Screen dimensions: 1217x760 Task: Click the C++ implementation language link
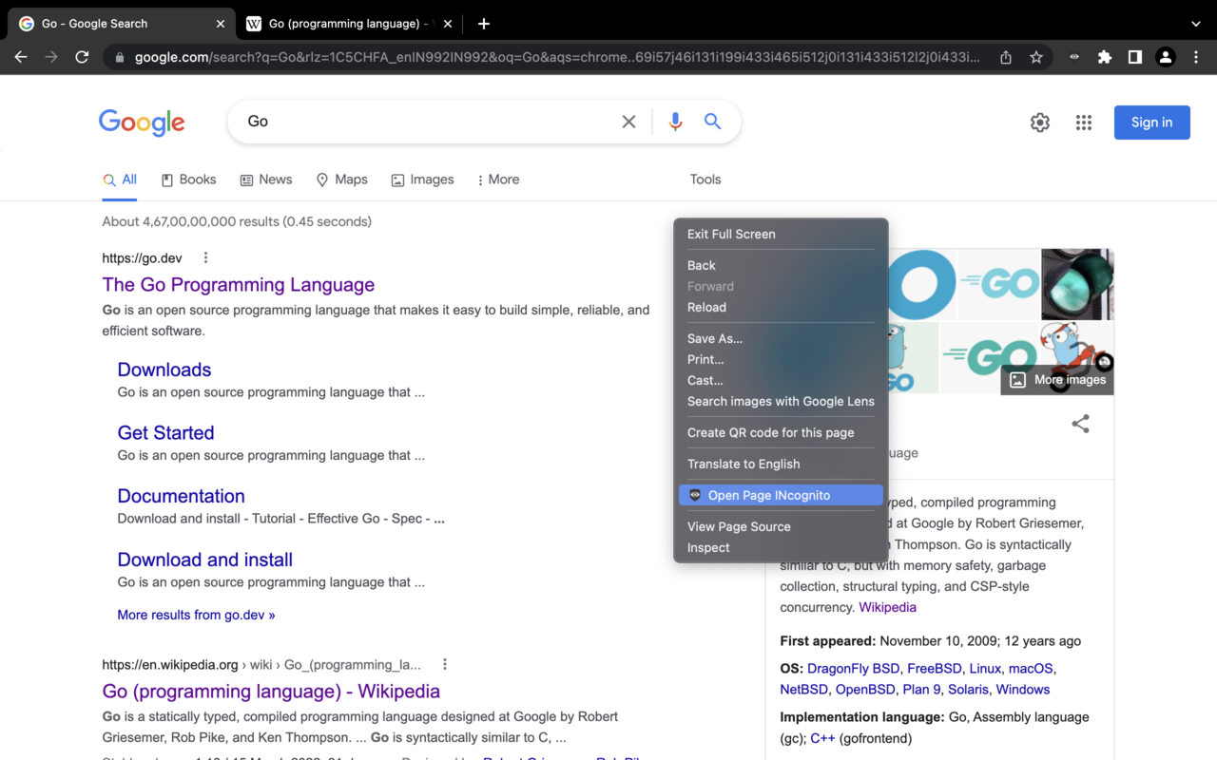[822, 738]
